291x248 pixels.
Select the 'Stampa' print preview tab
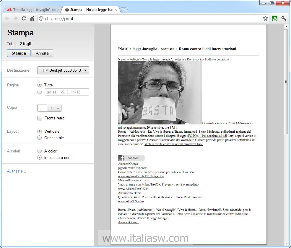(91, 10)
